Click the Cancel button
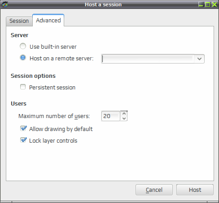This screenshot has width=219, height=203. point(154,190)
